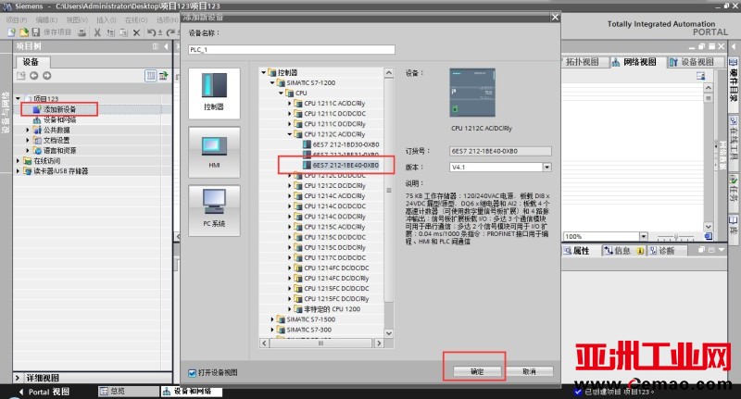
Task: Click the device tree horizontal scrollbar
Action: tap(321, 343)
